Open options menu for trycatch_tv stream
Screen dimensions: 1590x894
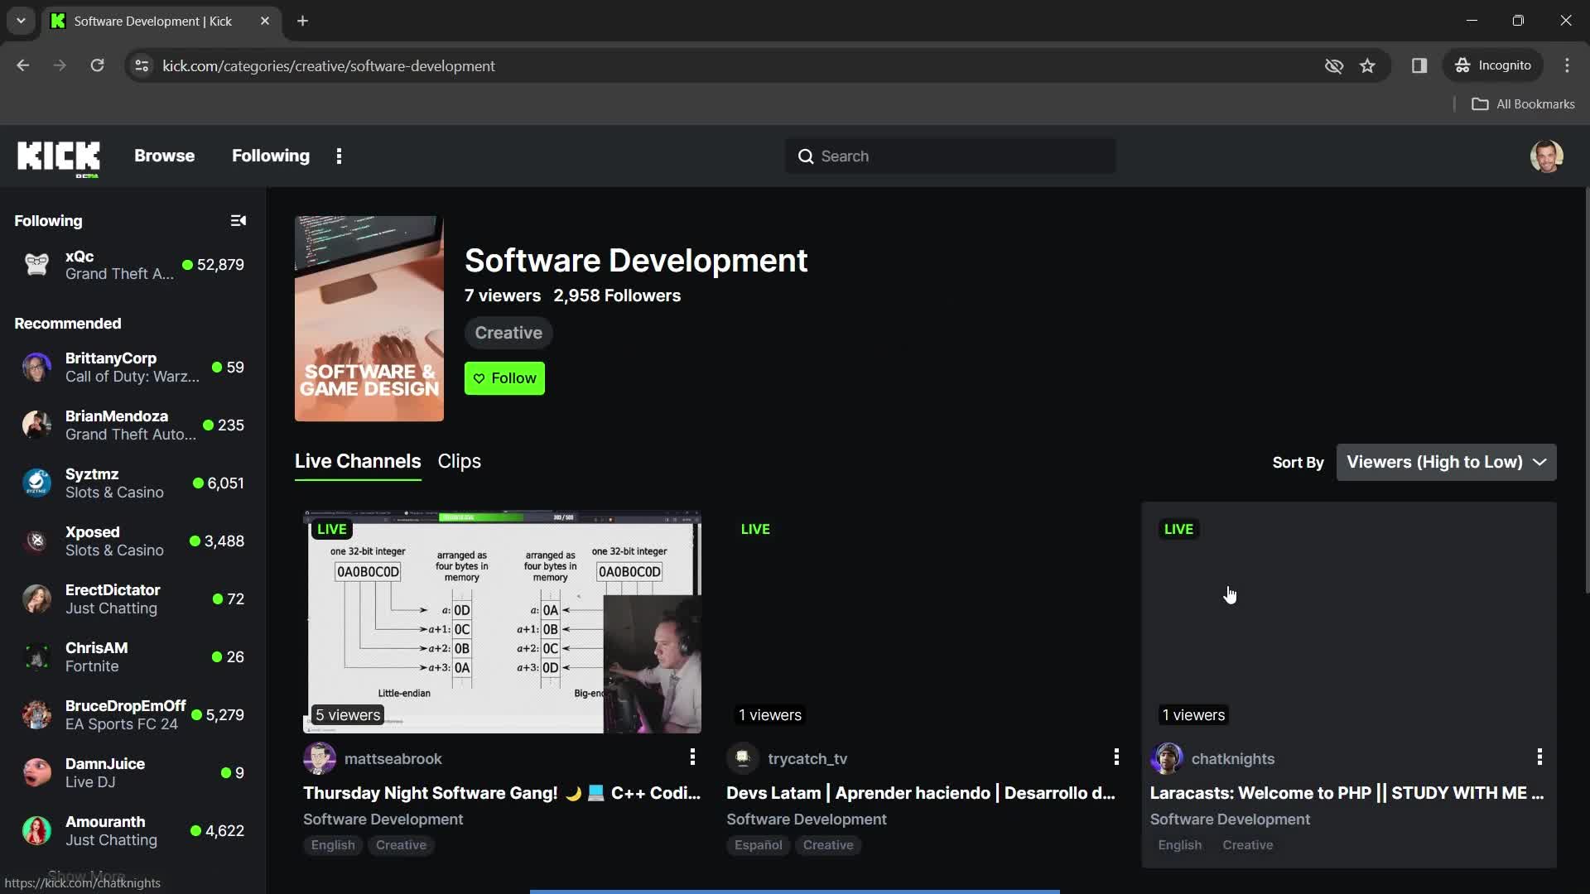click(1116, 757)
